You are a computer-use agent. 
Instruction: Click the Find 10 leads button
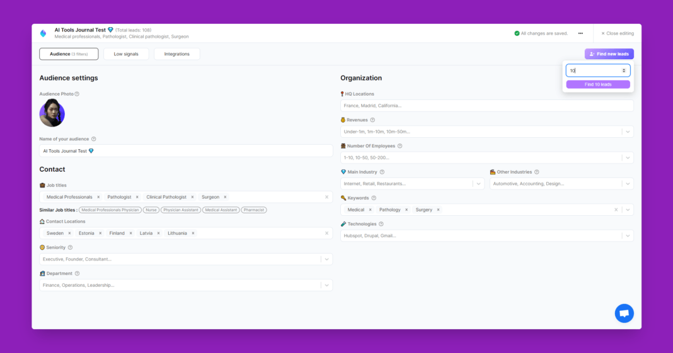pos(597,84)
